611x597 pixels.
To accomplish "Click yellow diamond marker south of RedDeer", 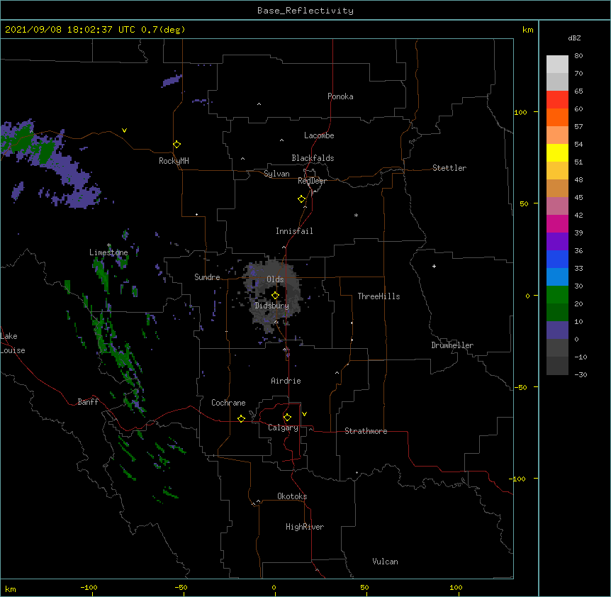I will [301, 199].
